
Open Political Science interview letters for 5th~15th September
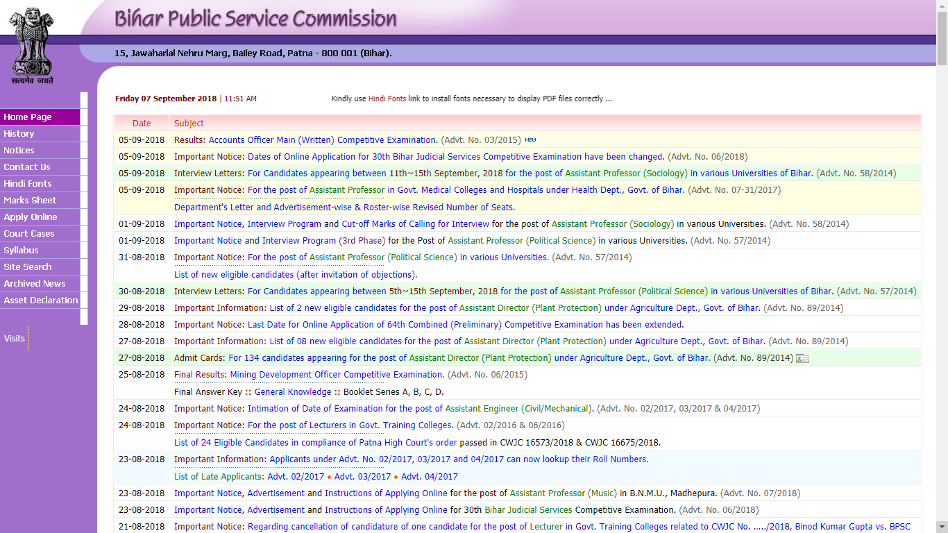tap(540, 291)
